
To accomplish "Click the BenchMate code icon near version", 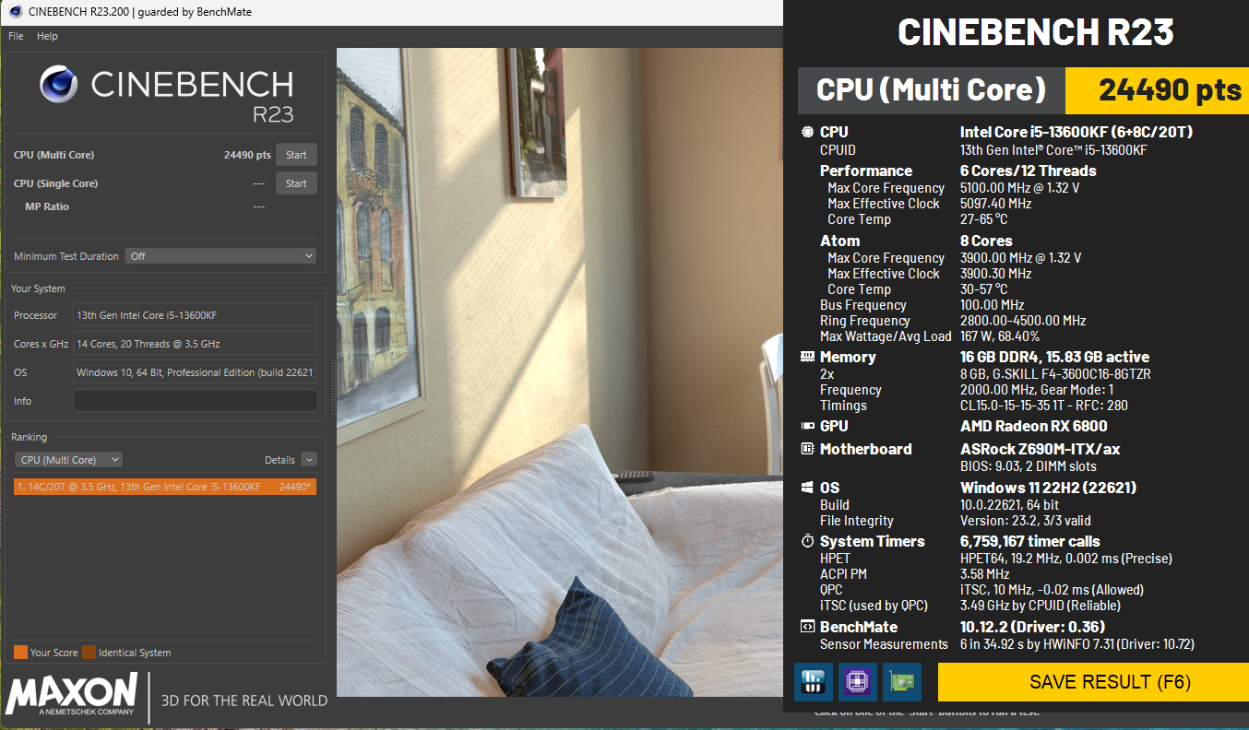I will (808, 627).
